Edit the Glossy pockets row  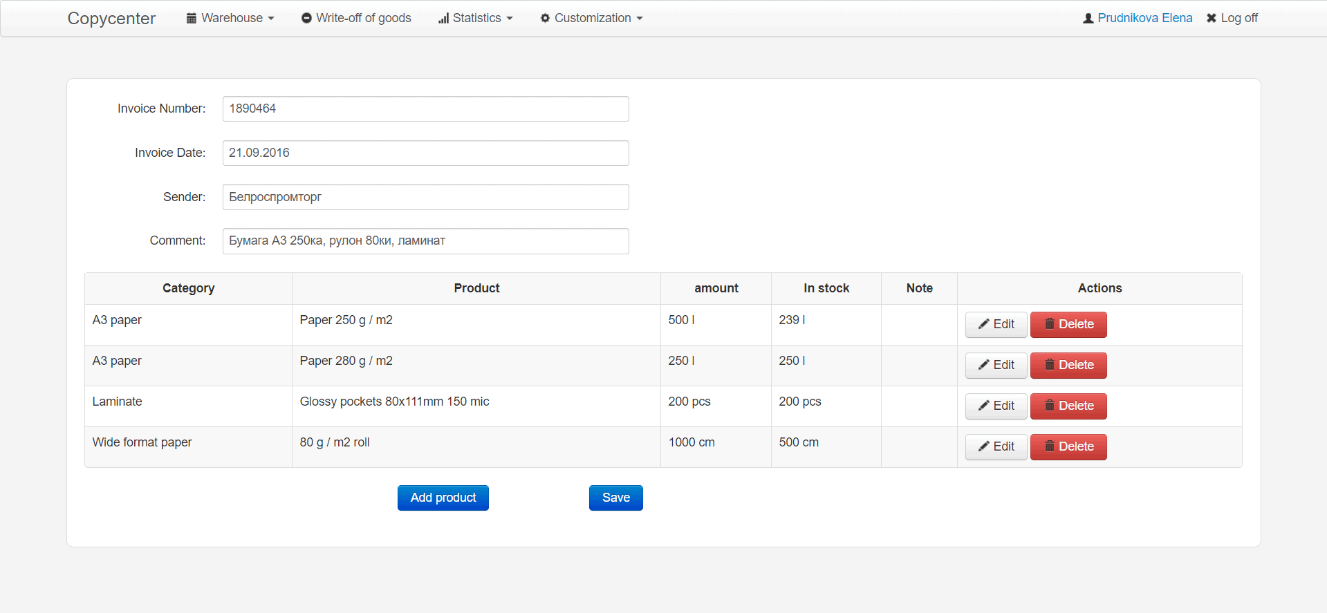click(x=996, y=406)
